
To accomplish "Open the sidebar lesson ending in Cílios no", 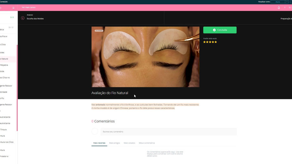I will click(5, 78).
